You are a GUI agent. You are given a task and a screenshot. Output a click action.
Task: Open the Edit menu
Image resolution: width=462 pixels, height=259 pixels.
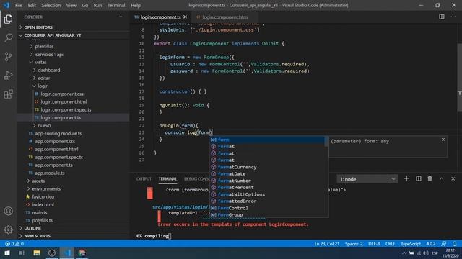32,5
